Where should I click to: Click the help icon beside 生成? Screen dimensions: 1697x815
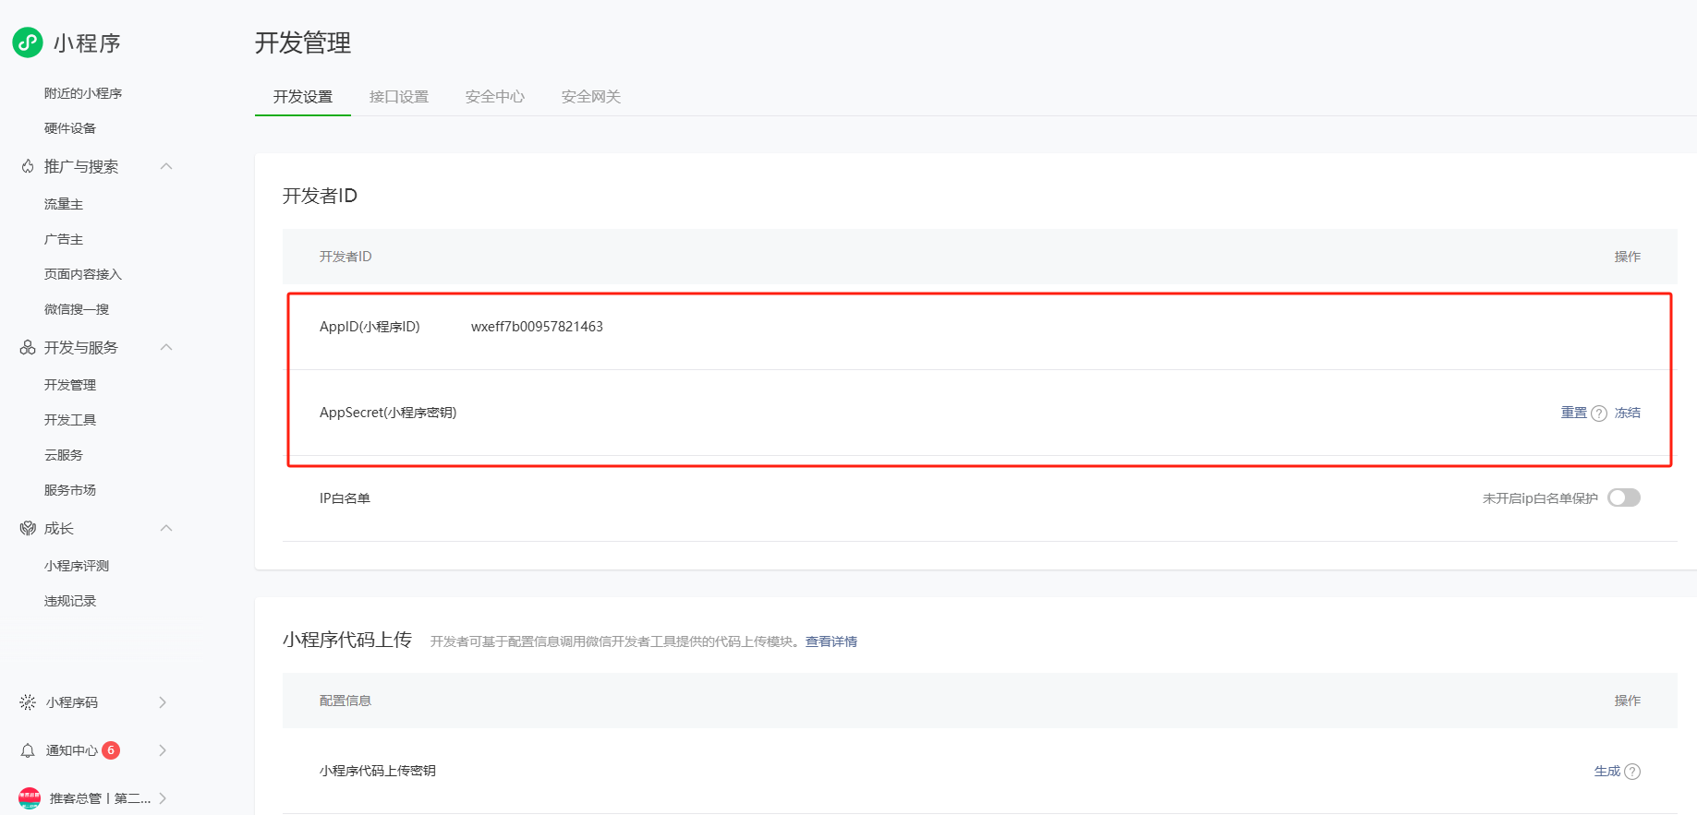pyautogui.click(x=1632, y=772)
